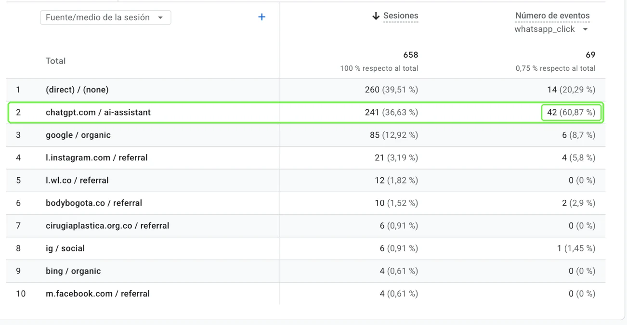
Task: Click the events cell 4 (5,8 %)
Action: tap(578, 157)
